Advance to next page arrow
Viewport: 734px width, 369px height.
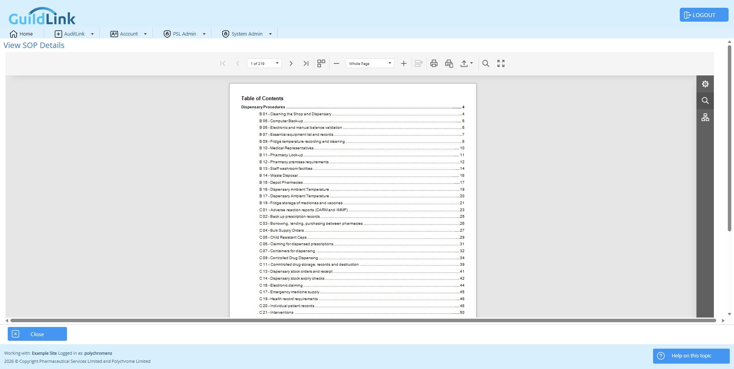point(291,63)
